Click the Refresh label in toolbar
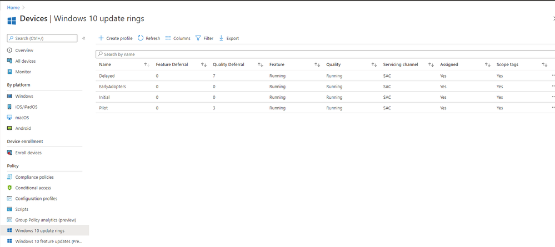This screenshot has height=247, width=555. (153, 38)
